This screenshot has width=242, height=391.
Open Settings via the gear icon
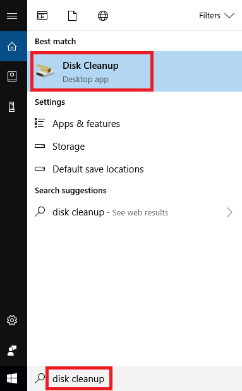pos(12,320)
